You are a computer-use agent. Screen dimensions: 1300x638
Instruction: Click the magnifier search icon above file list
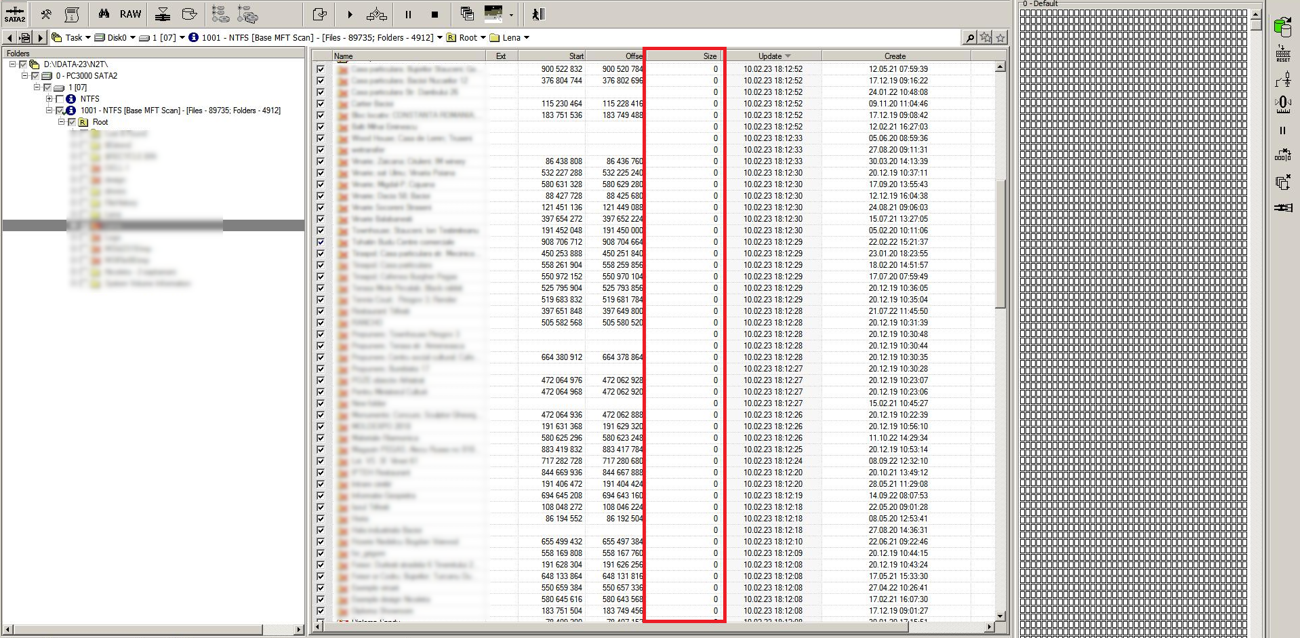[970, 38]
